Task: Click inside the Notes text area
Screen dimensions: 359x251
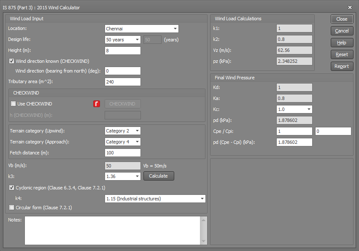Action: pos(112,230)
